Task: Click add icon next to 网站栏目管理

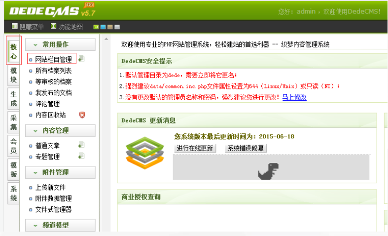Action: click(81, 59)
